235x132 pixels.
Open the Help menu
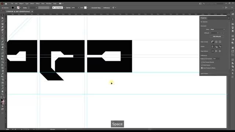pyautogui.click(x=55, y=4)
